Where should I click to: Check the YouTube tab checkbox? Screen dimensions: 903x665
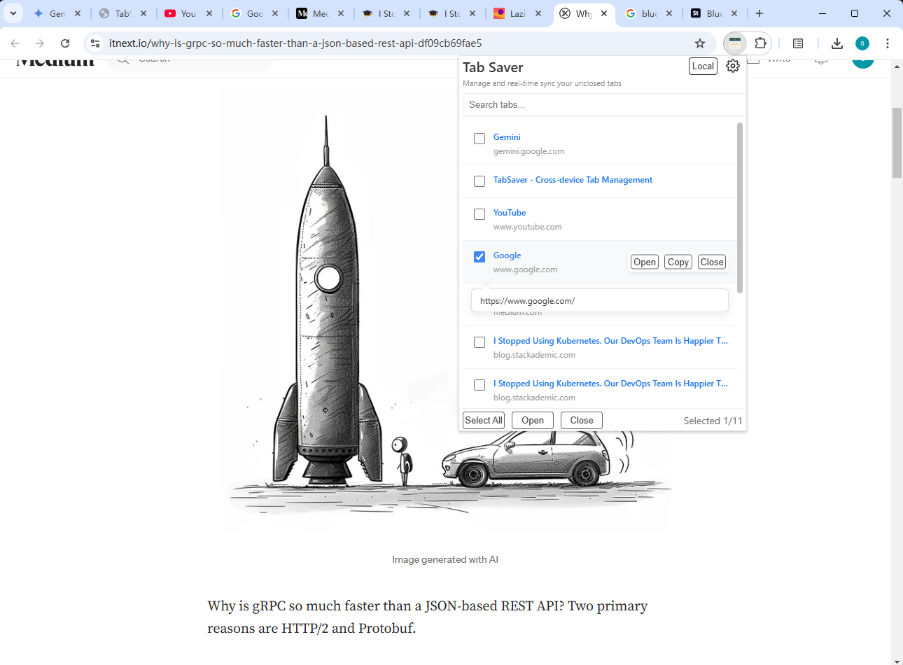[479, 214]
